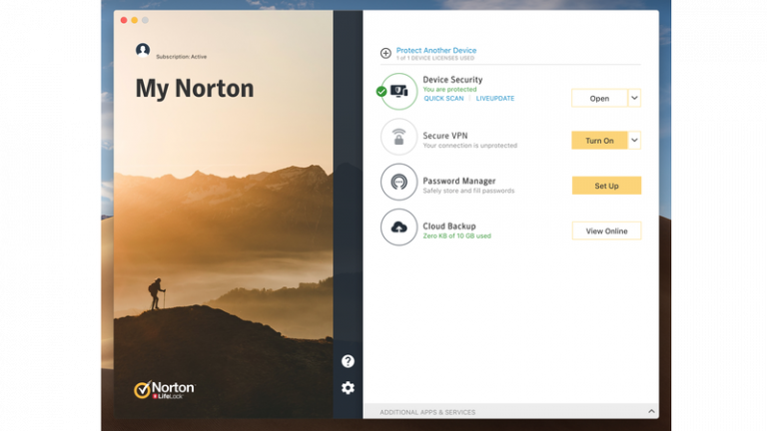
Task: Open Settings with the gear icon
Action: (x=348, y=388)
